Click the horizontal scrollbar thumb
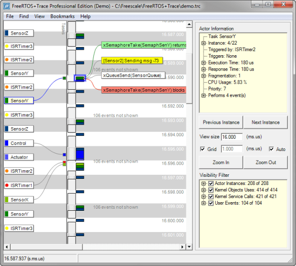 point(46,247)
